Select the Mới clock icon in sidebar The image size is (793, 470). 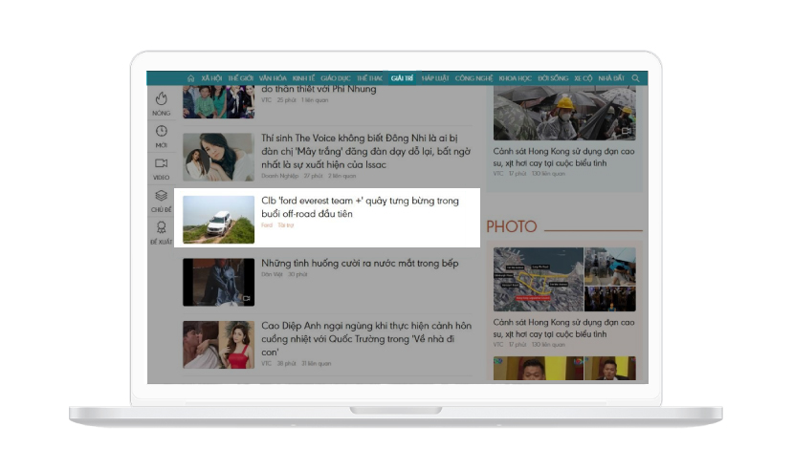161,131
